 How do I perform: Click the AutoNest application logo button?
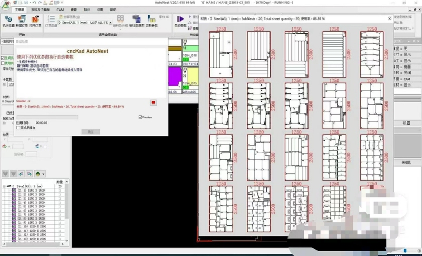[6, 5]
